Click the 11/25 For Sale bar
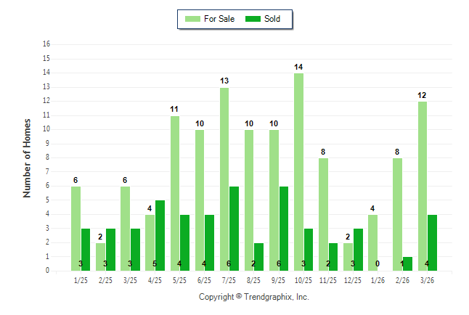The image size is (469, 315). tap(323, 214)
